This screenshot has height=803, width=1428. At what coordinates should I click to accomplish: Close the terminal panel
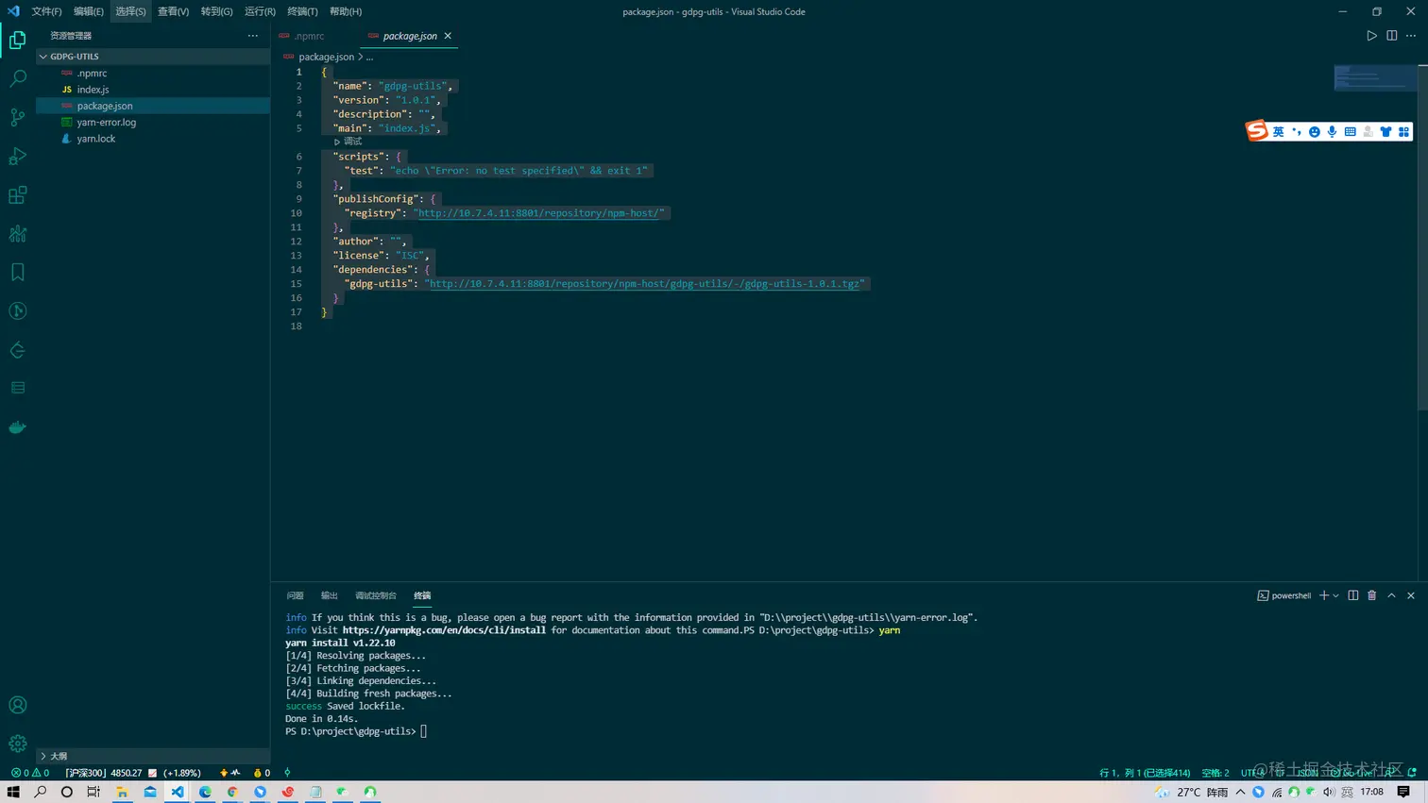click(x=1411, y=595)
